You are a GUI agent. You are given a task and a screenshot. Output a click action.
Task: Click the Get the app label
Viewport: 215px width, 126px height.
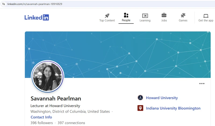[206, 20]
